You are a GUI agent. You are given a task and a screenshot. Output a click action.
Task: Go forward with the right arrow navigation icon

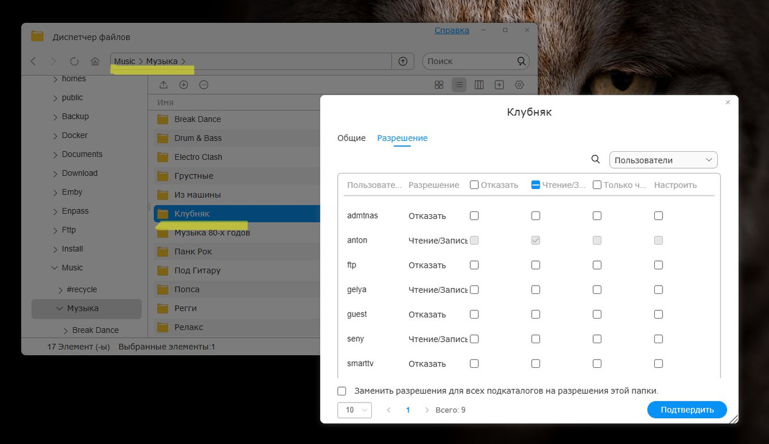coord(53,61)
